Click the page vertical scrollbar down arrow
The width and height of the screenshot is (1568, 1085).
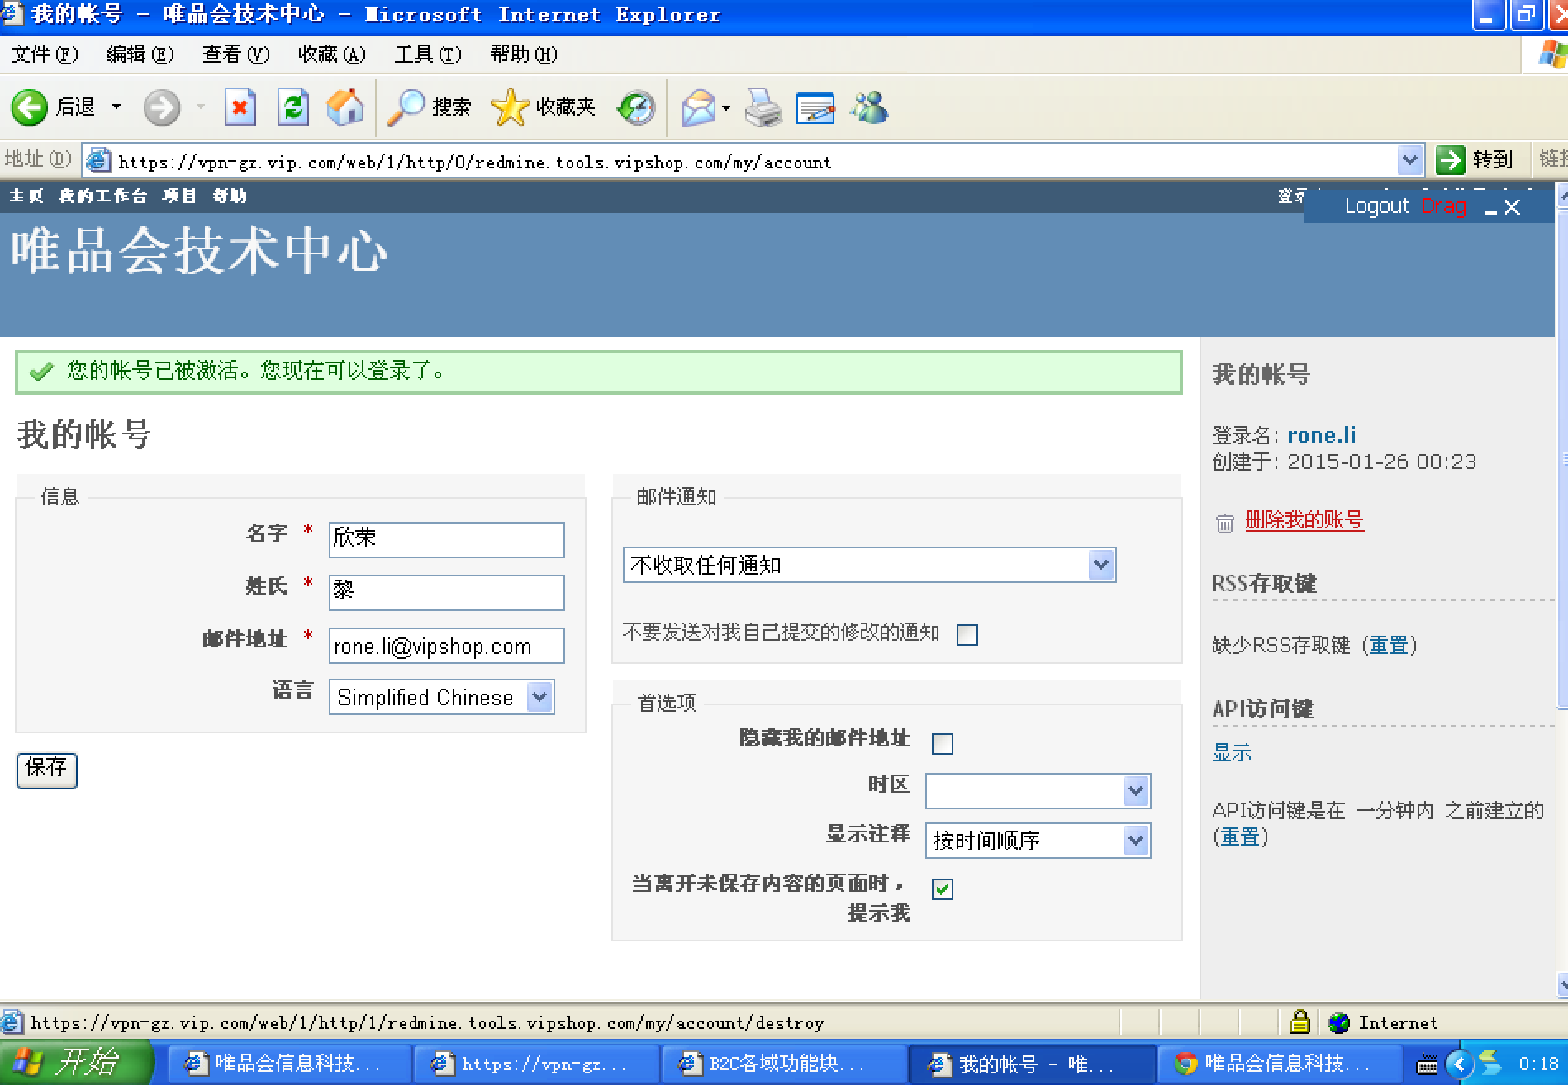(1562, 984)
